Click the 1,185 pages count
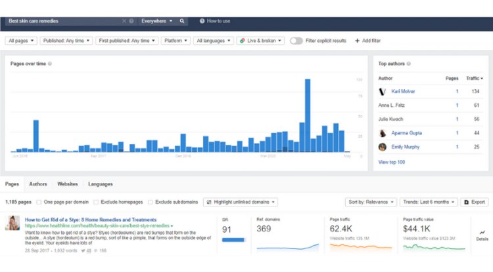This screenshot has width=493, height=272. tap(18, 202)
